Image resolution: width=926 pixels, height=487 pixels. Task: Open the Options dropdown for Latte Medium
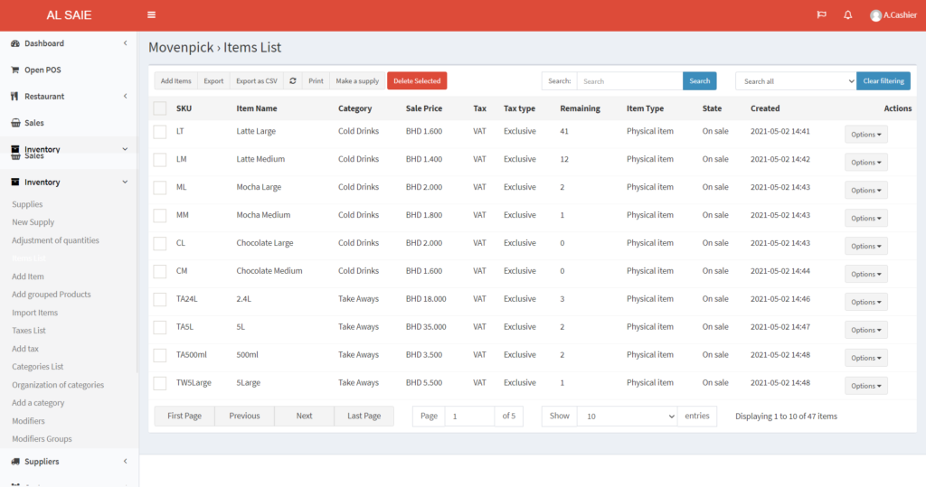point(865,163)
